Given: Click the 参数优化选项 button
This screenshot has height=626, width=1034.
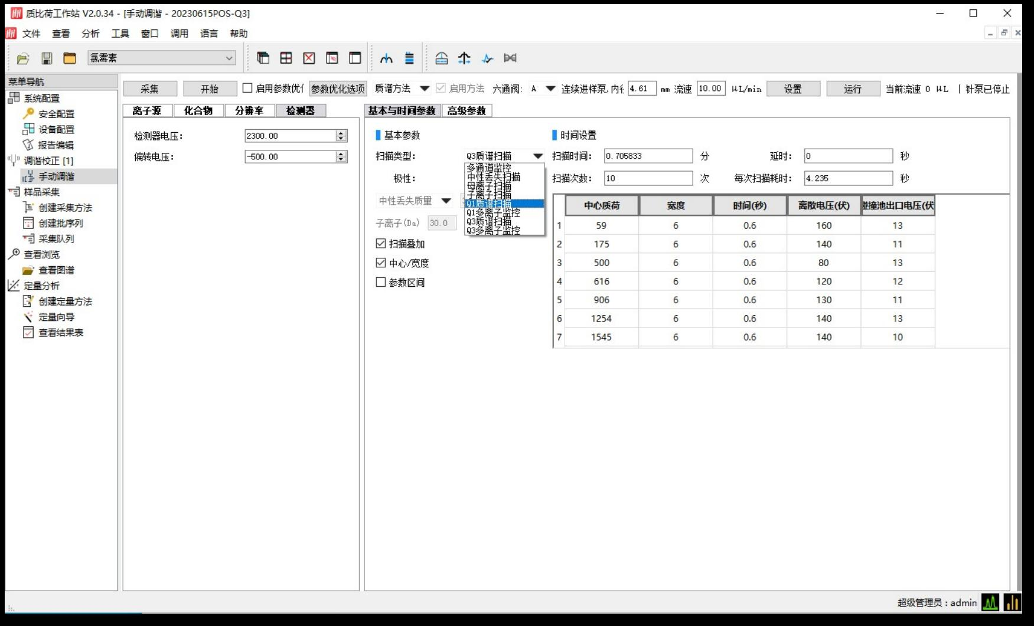Looking at the screenshot, I should pyautogui.click(x=338, y=89).
